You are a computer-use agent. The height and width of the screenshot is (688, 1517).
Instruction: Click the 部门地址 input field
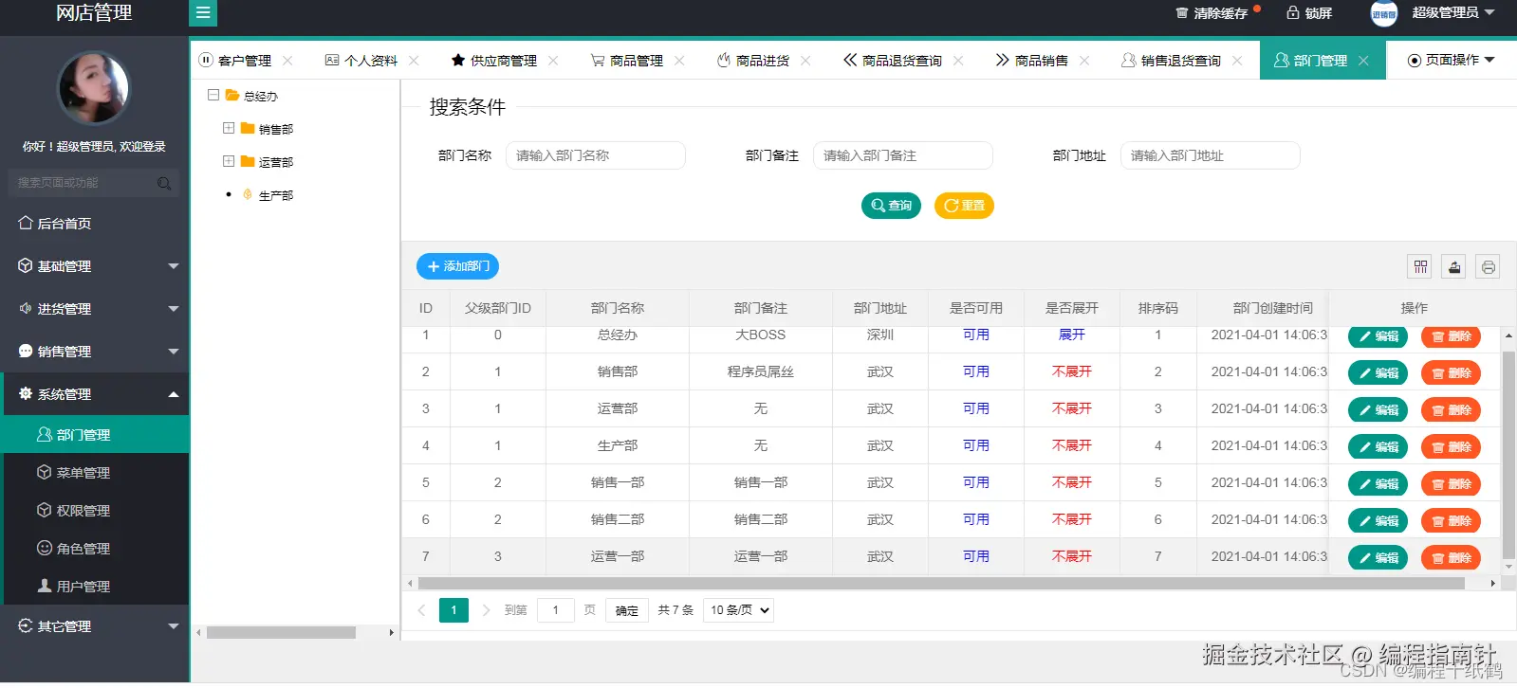[x=1211, y=155]
